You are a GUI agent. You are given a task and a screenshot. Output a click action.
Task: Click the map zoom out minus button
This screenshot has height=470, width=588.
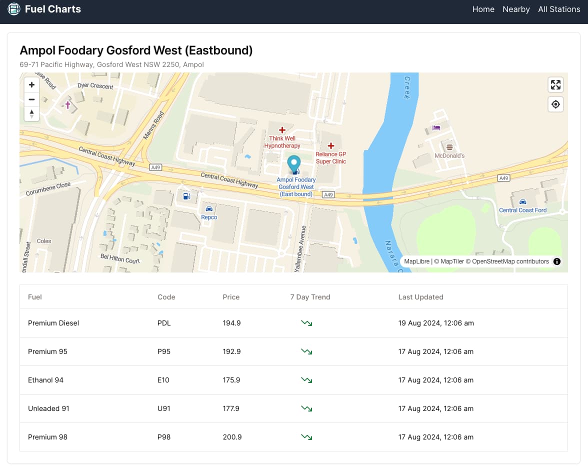pyautogui.click(x=31, y=99)
